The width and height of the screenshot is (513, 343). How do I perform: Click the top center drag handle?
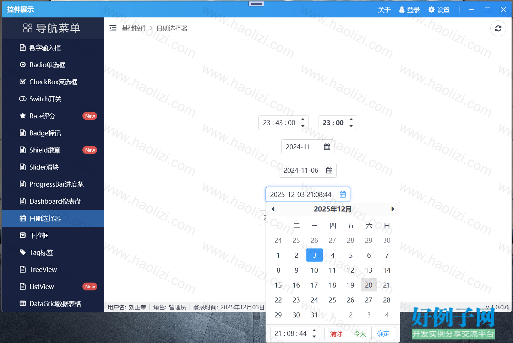(256, 4)
